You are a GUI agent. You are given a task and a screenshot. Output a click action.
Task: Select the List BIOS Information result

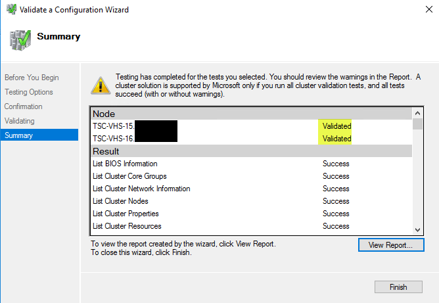[x=125, y=164]
